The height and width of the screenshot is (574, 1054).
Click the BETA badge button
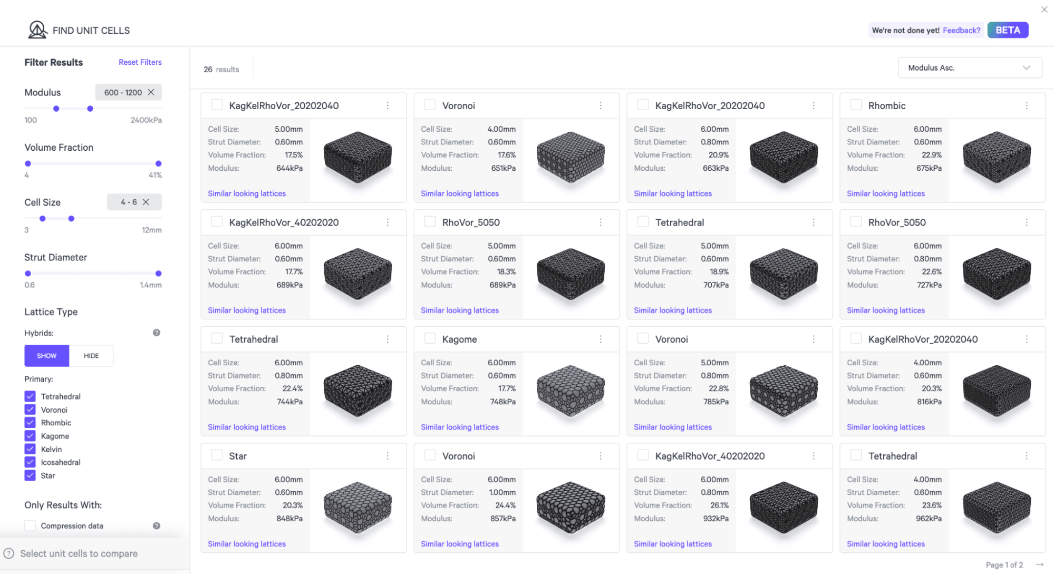point(1008,30)
